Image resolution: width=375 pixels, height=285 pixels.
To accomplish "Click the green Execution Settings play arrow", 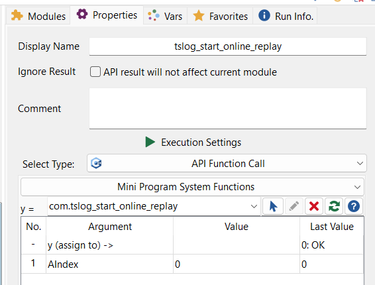I will (x=150, y=142).
